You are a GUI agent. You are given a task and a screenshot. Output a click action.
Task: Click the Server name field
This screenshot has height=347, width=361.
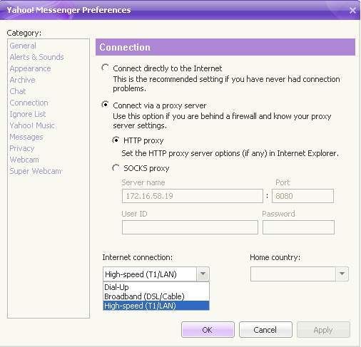point(193,196)
